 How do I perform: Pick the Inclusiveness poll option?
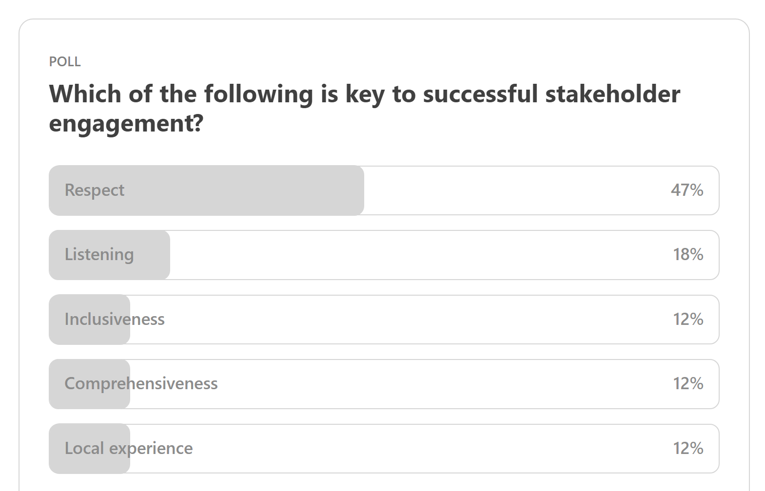384,320
